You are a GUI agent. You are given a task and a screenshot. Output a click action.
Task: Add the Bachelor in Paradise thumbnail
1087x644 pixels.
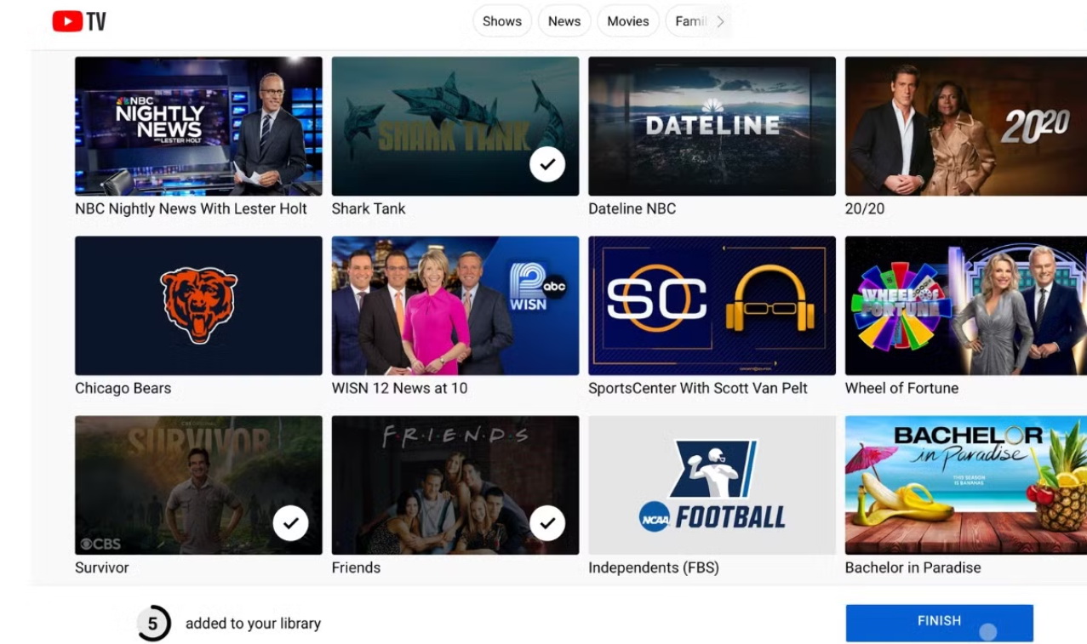[966, 485]
